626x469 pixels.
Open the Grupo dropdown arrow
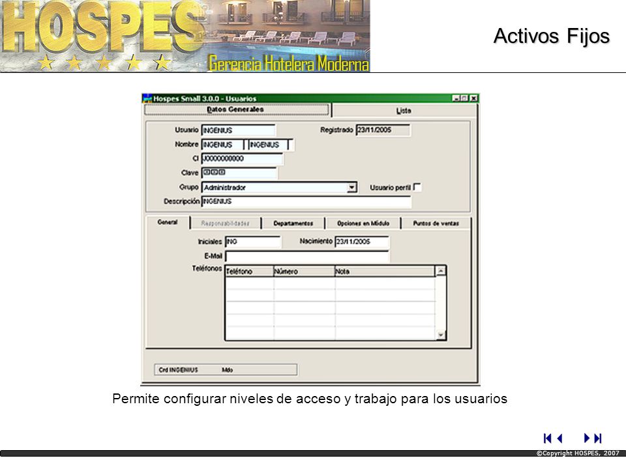click(x=351, y=187)
